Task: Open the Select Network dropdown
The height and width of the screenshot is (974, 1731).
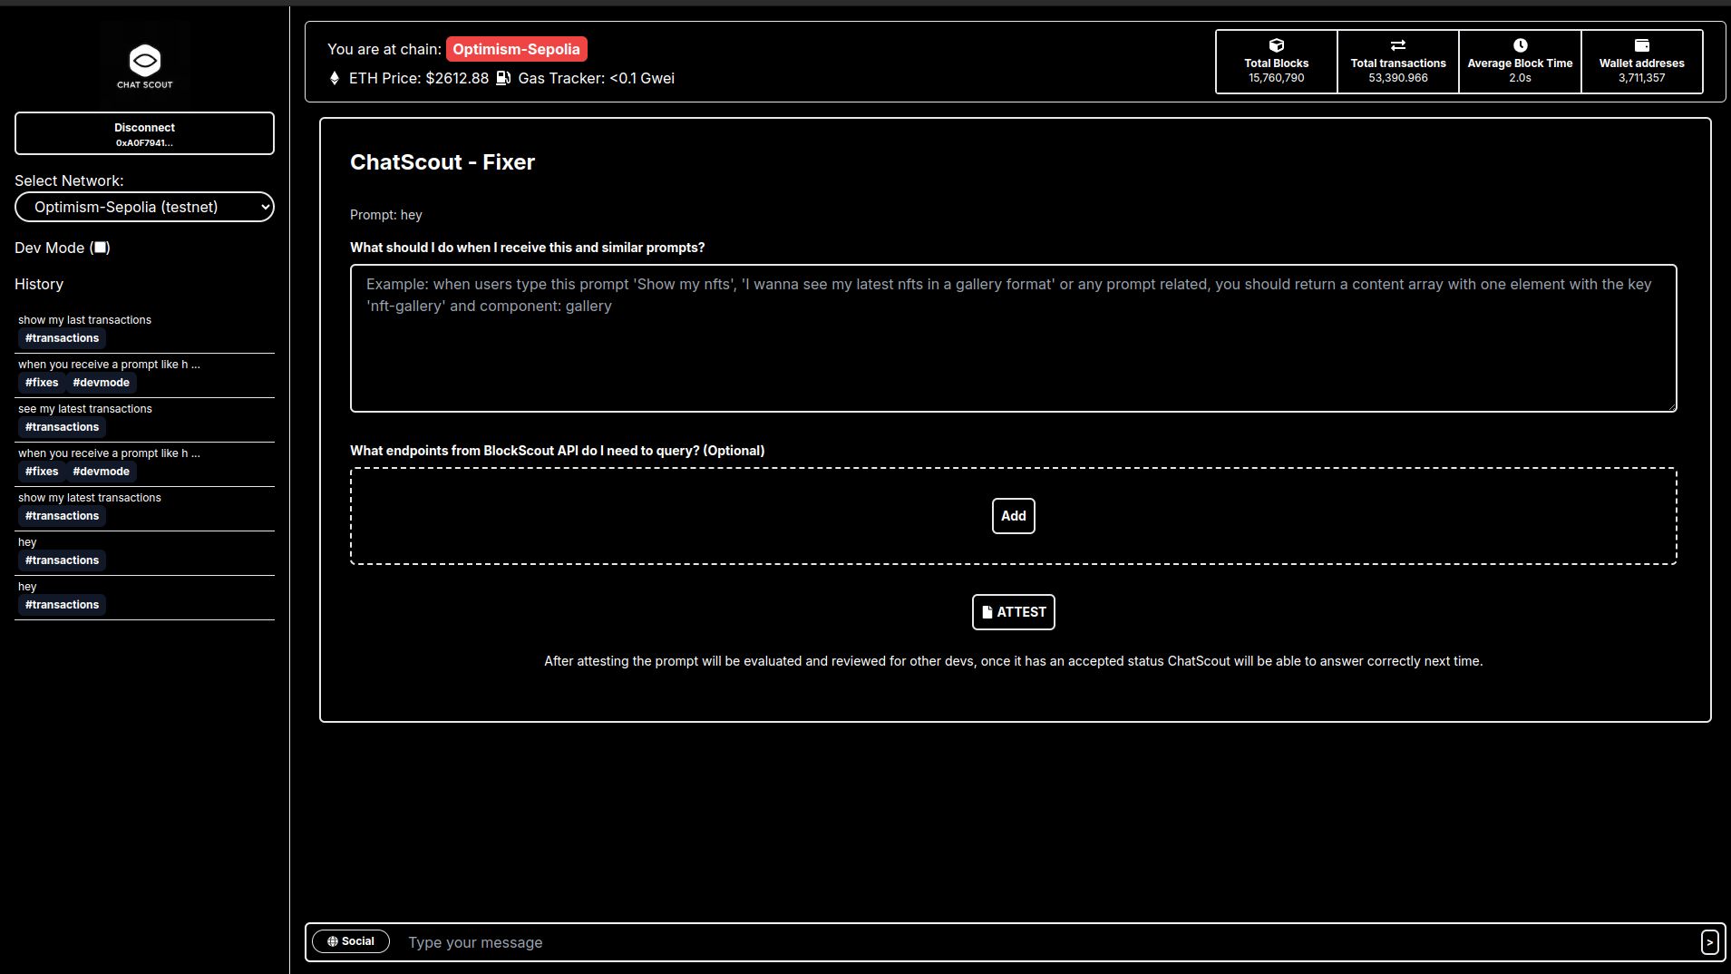Action: click(144, 207)
